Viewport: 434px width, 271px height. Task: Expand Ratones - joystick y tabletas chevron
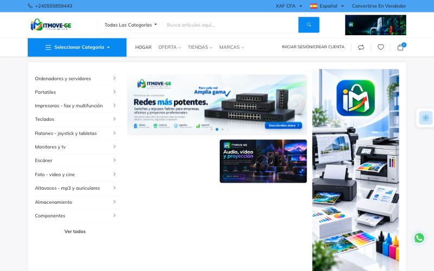pos(114,133)
